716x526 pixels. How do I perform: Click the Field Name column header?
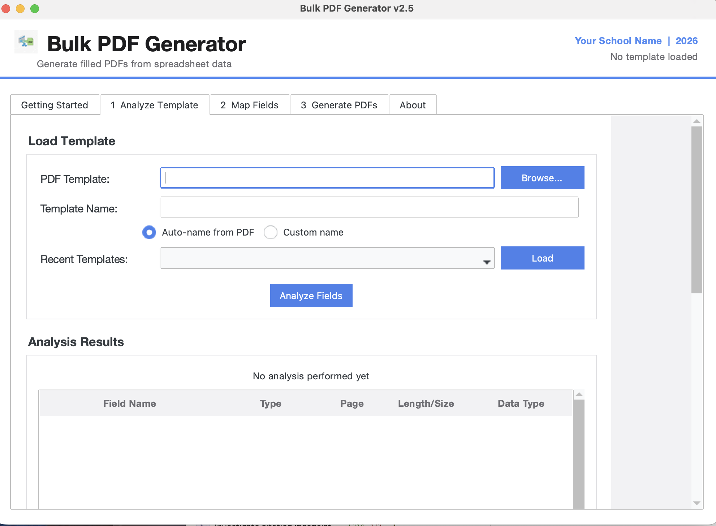[129, 403]
